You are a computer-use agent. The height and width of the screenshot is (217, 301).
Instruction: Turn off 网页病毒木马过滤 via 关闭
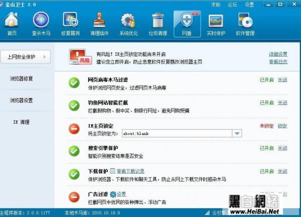coord(282,80)
